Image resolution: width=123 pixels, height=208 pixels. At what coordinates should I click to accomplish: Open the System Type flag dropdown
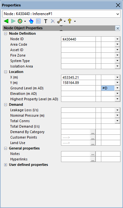click(x=117, y=61)
